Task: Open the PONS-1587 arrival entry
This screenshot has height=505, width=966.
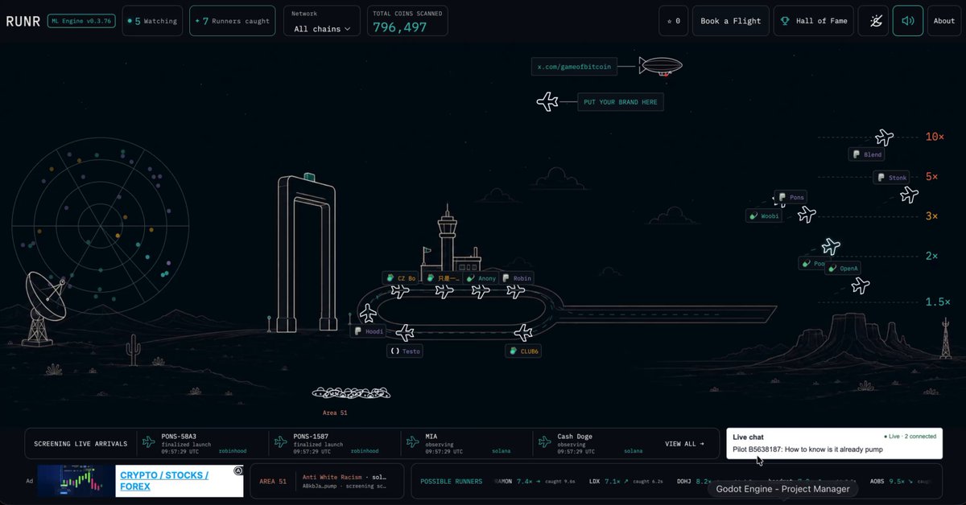Action: click(335, 443)
